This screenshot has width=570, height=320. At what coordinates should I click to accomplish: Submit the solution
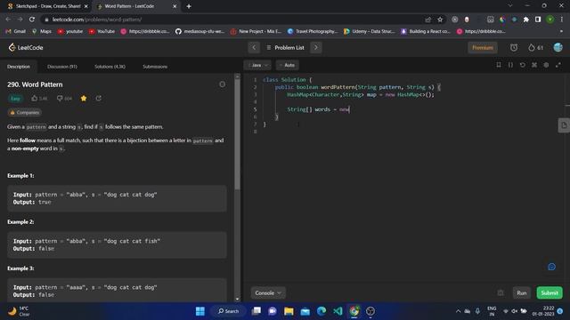550,292
